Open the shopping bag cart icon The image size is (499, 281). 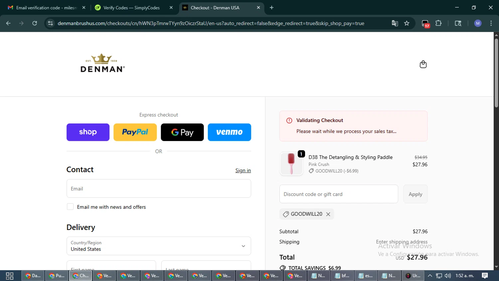[x=423, y=64]
